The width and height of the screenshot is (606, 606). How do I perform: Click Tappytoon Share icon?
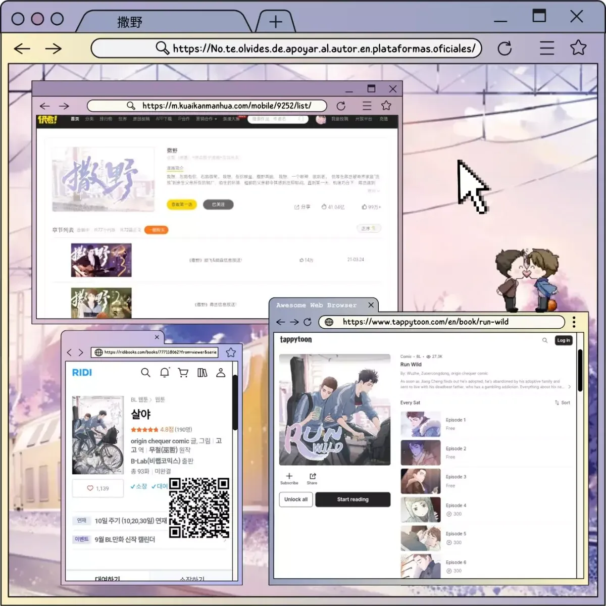click(312, 479)
